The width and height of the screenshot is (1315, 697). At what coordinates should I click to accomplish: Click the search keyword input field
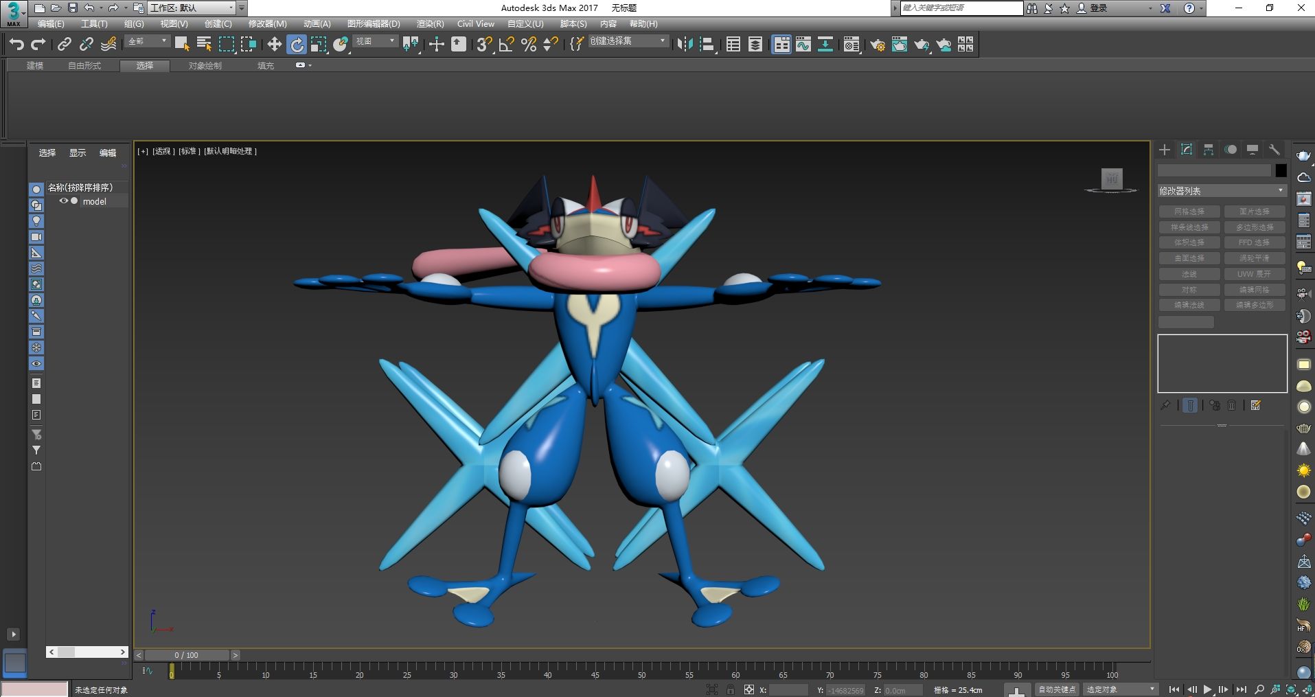tap(961, 8)
